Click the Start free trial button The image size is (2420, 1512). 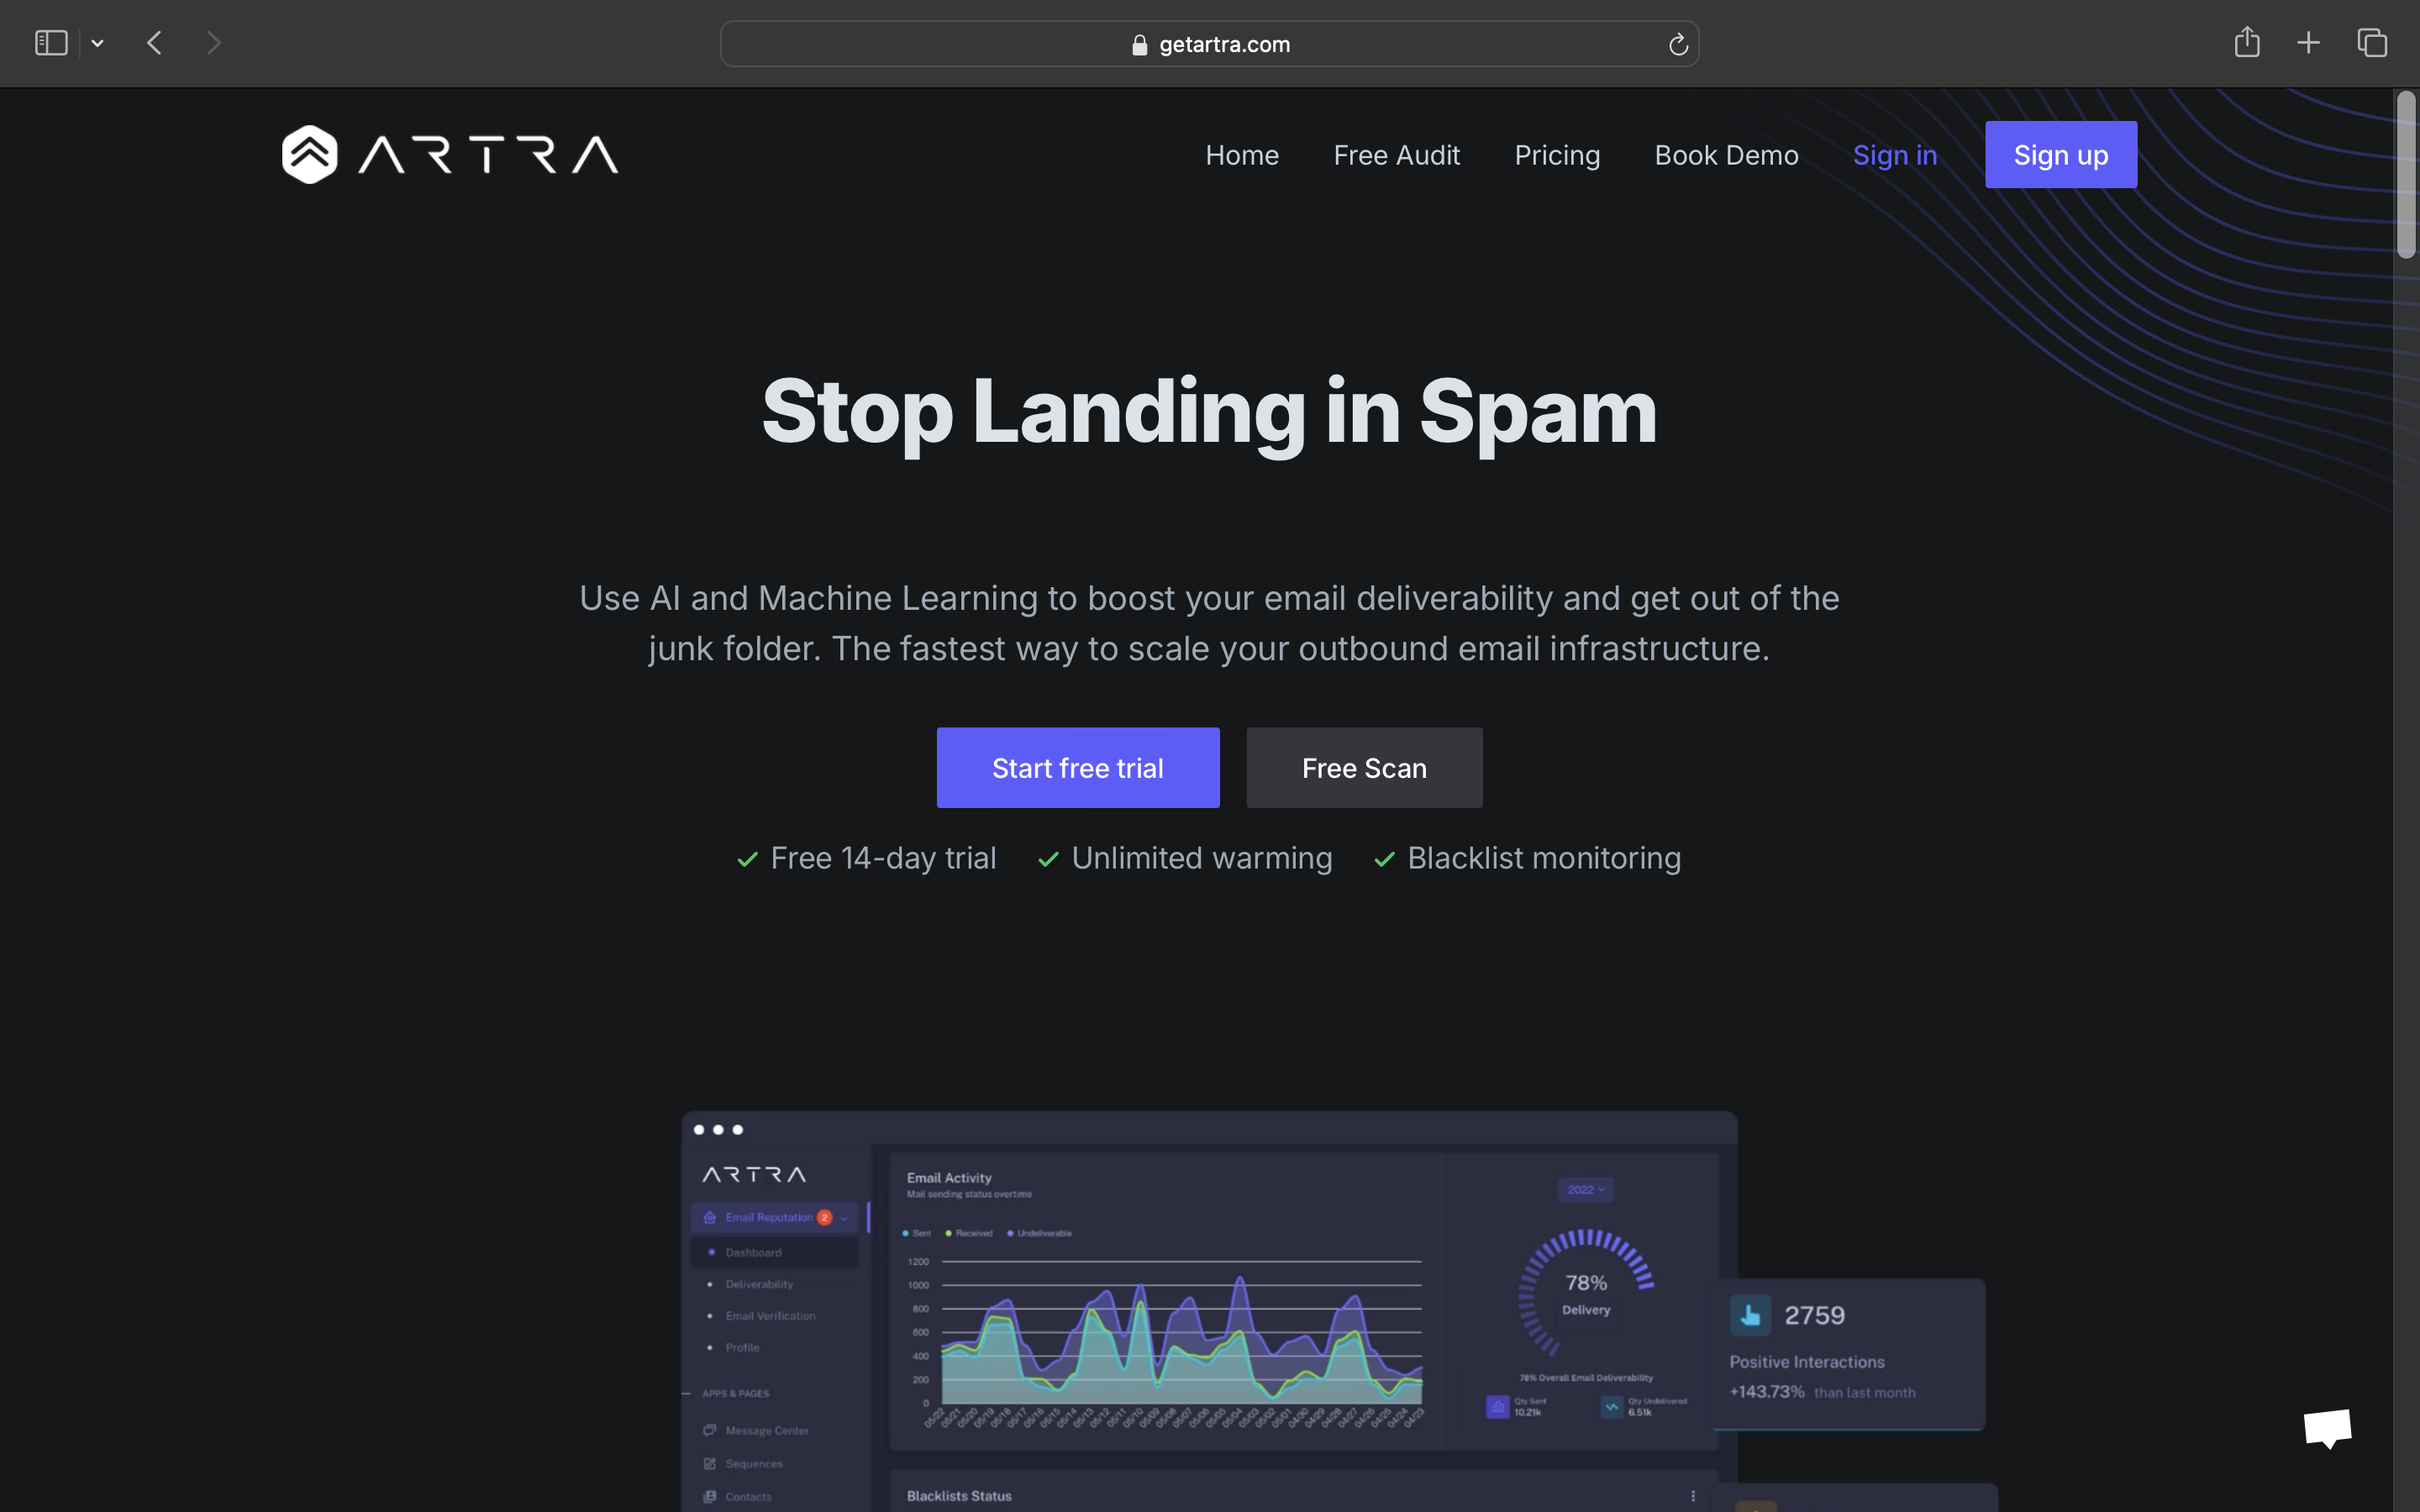(1076, 766)
